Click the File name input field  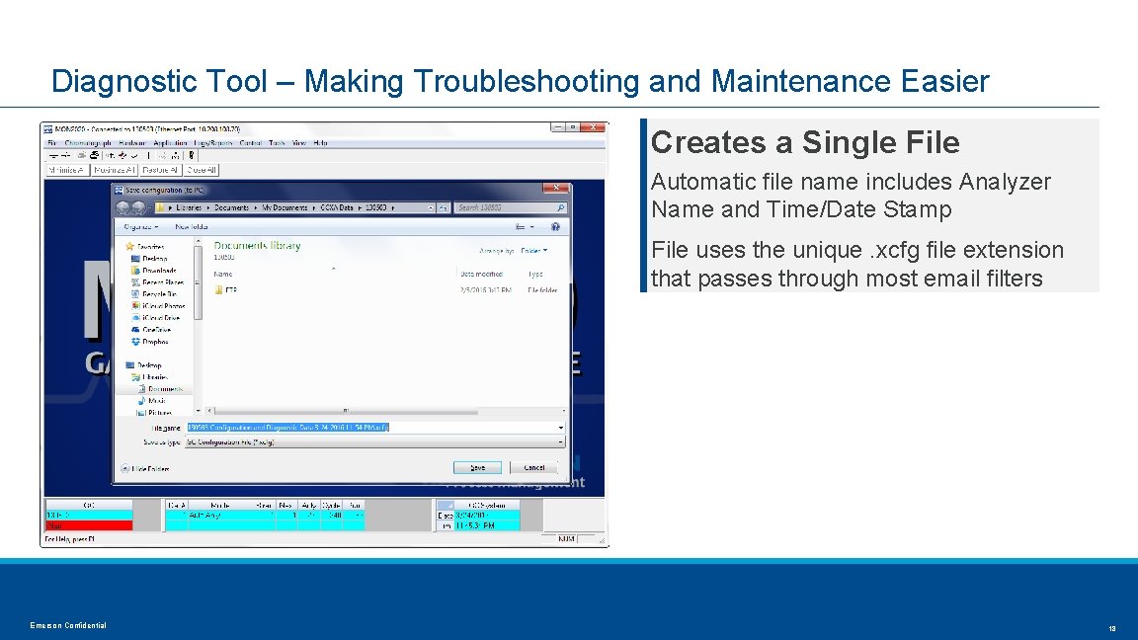click(x=374, y=428)
